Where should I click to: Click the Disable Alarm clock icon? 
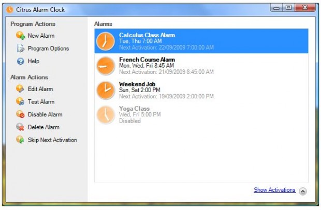pos(20,114)
